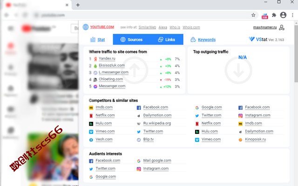Click the YOUTUBE.COM site title link

102,27
